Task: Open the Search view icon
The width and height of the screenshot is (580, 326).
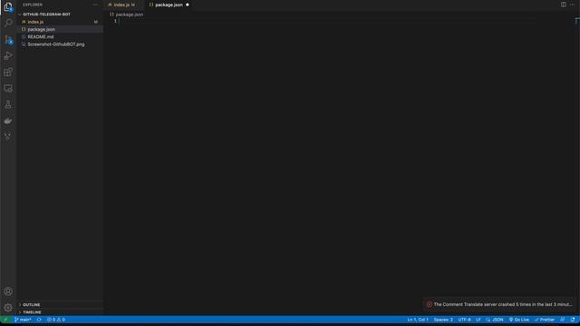Action: (x=8, y=23)
